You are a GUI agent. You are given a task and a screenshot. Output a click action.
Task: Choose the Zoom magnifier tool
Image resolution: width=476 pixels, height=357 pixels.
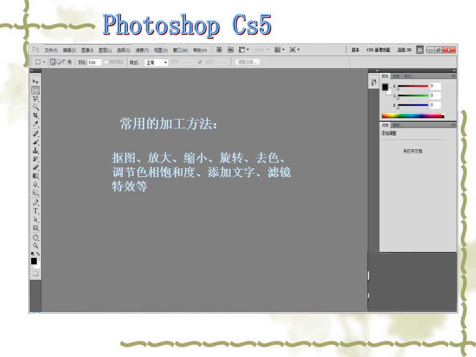tap(36, 245)
